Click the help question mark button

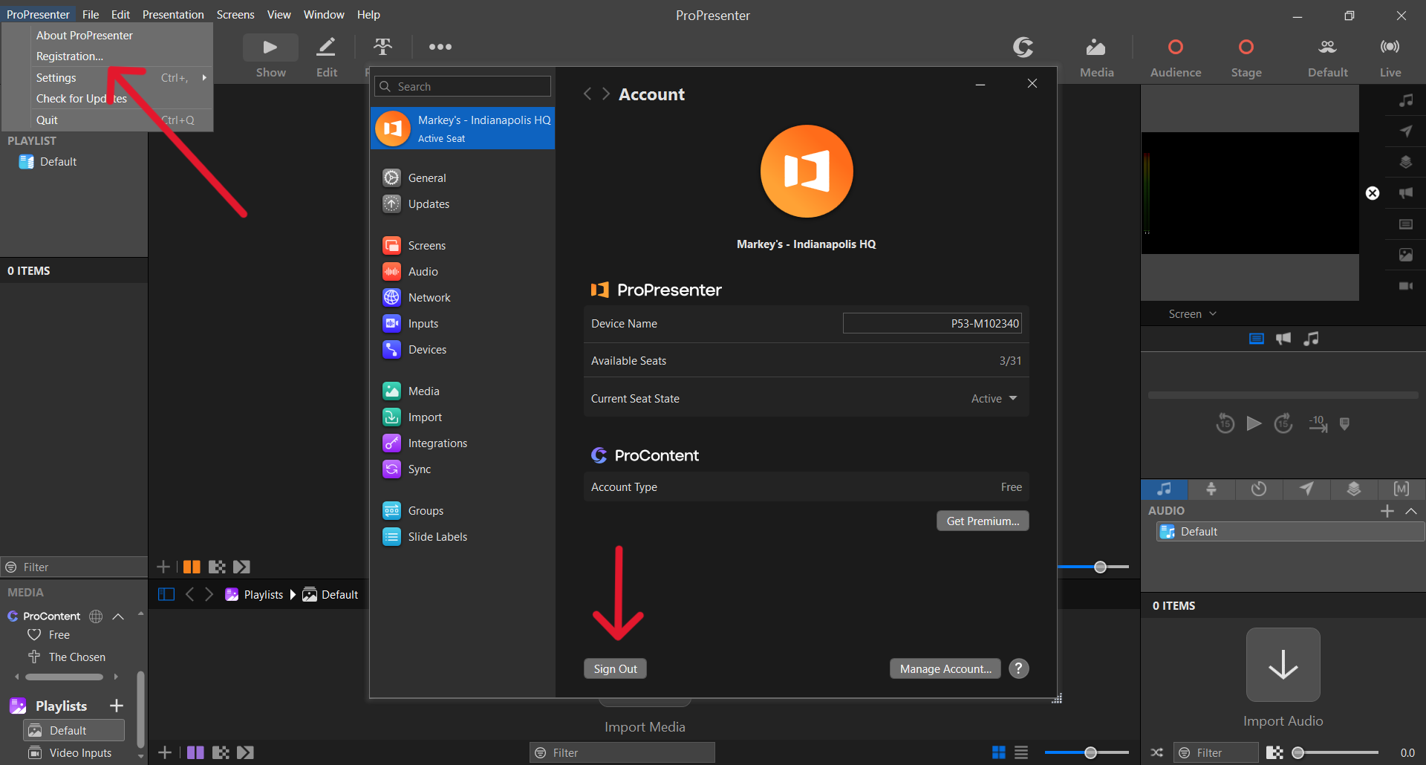(1019, 668)
